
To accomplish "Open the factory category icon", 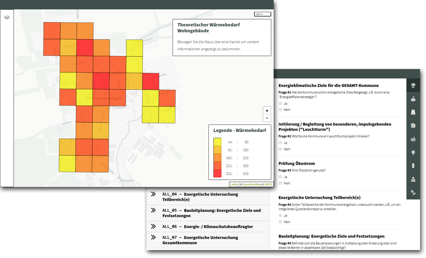I will click(413, 139).
